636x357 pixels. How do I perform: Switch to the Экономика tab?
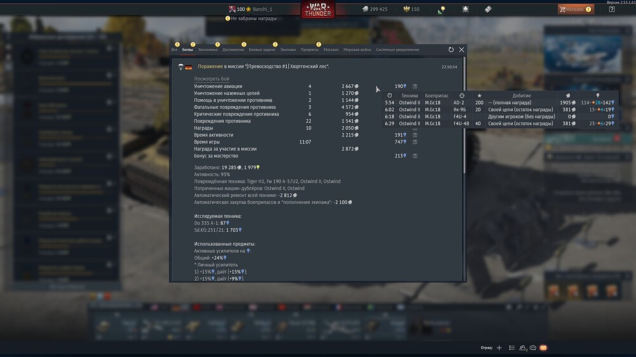[207, 50]
